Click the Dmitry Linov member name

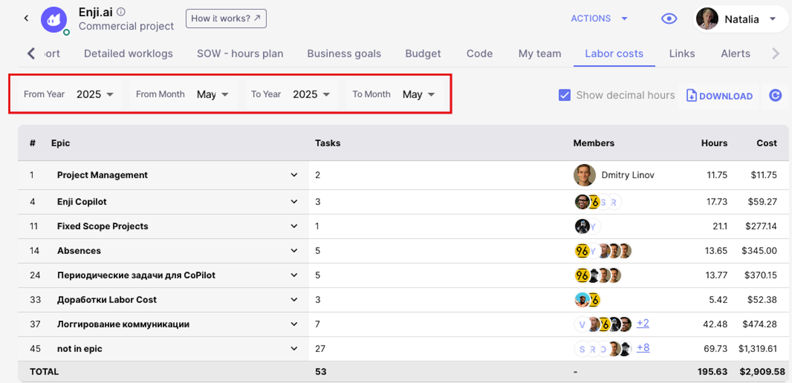628,175
